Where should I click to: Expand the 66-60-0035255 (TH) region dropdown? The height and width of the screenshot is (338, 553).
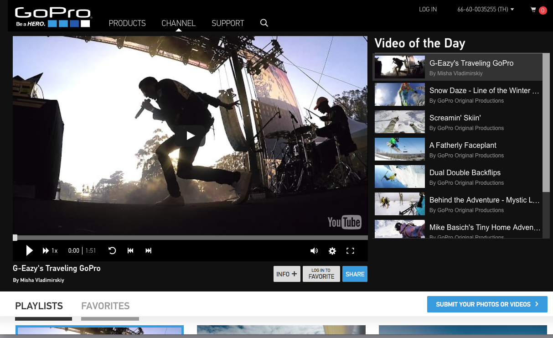click(x=486, y=10)
